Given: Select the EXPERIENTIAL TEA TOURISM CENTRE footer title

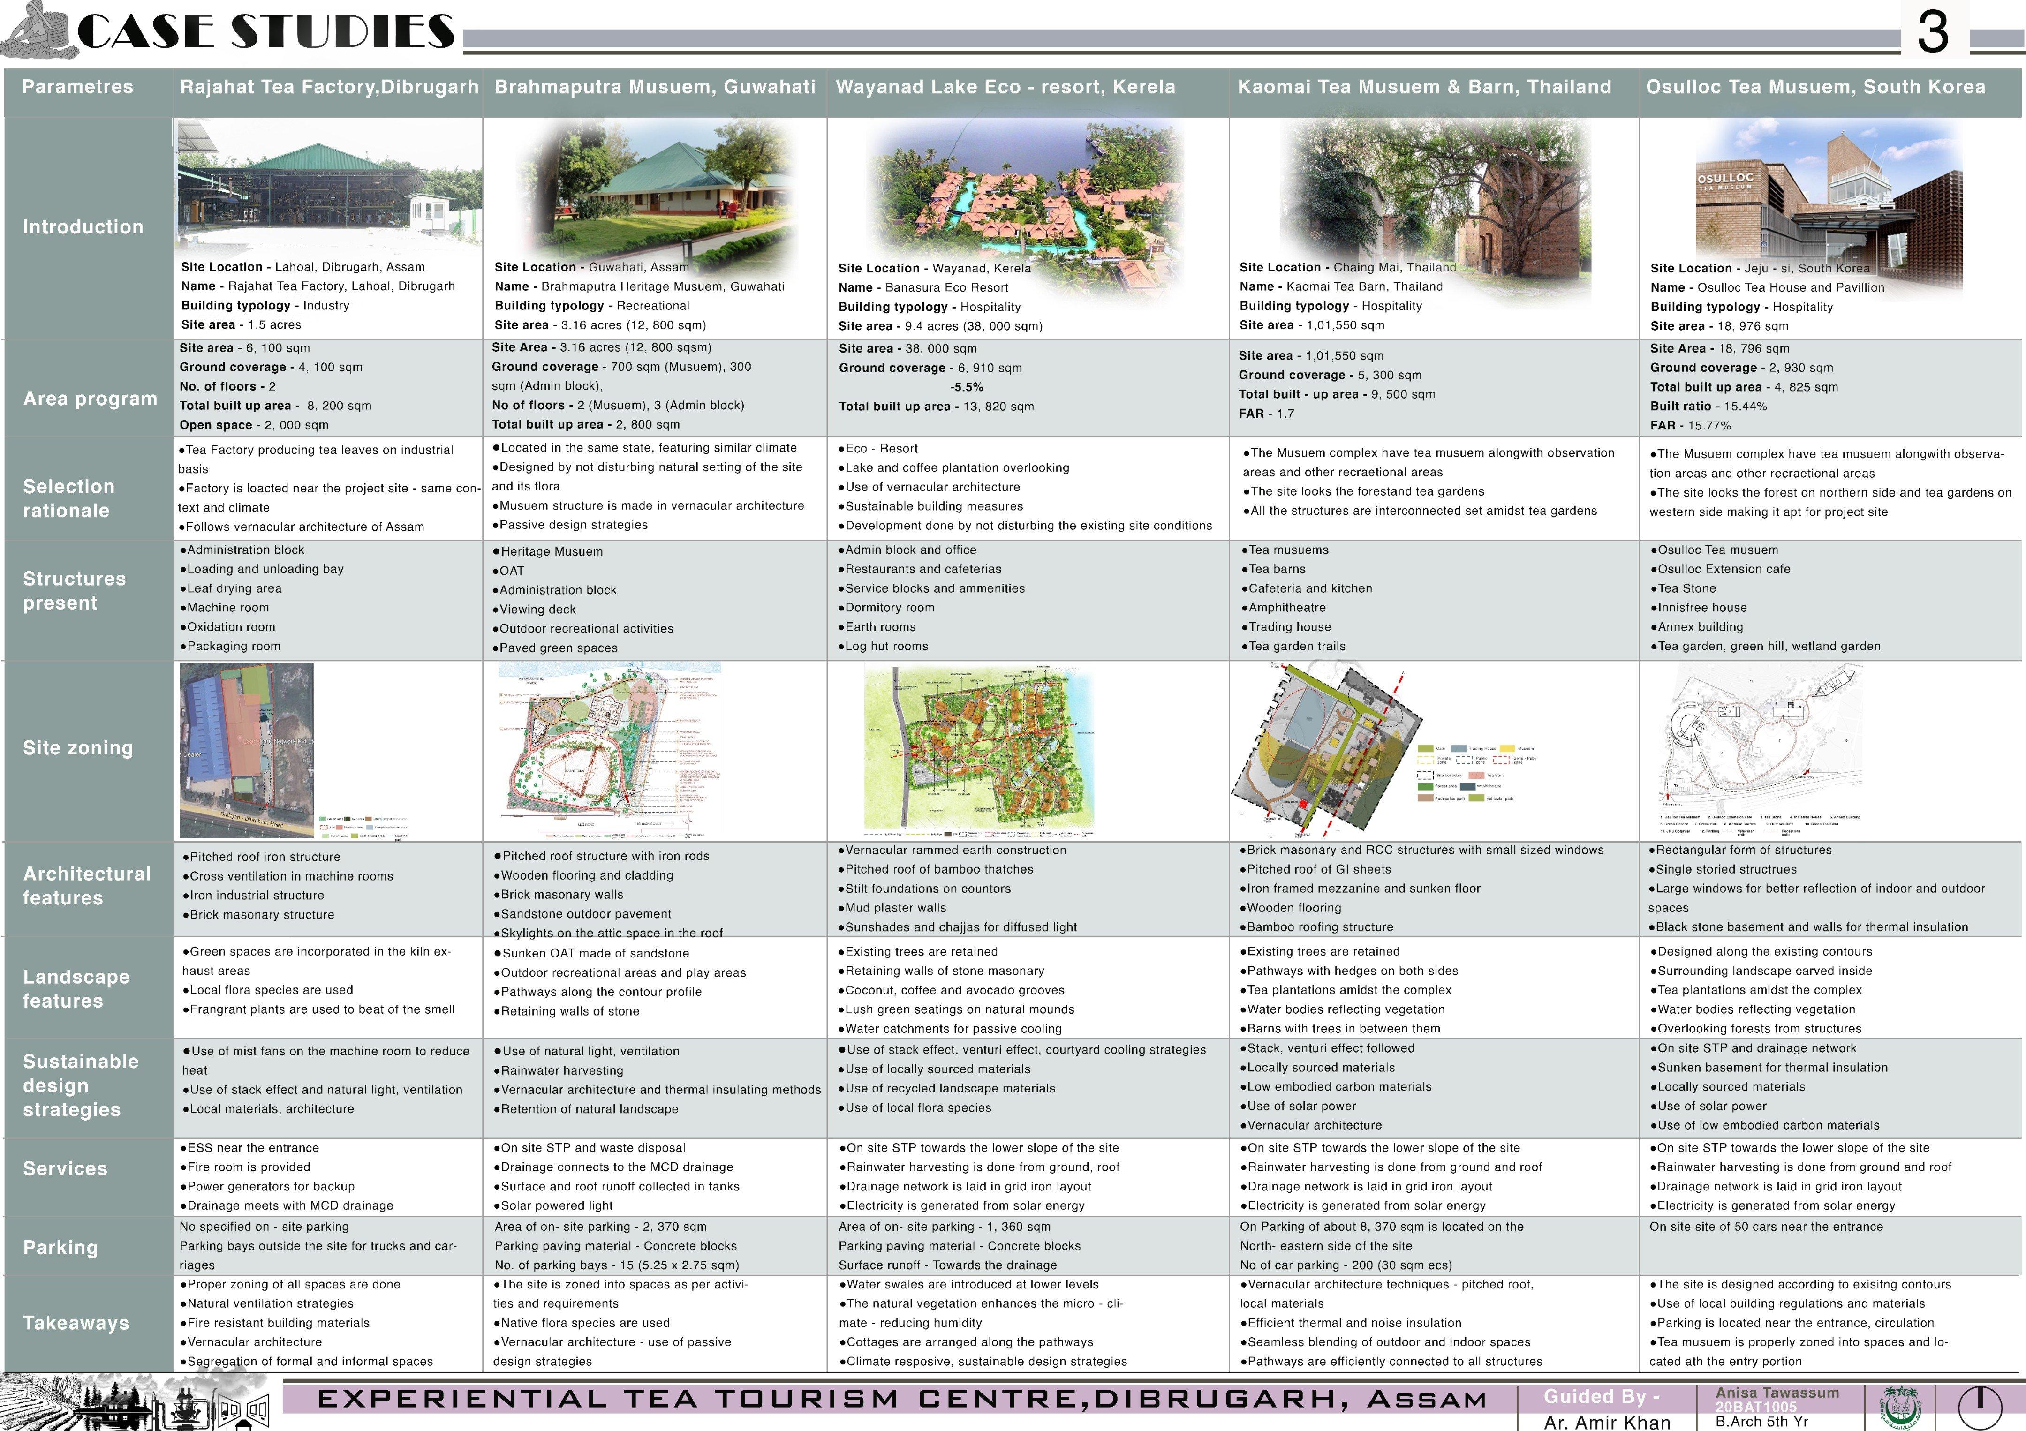Looking at the screenshot, I should (902, 1399).
